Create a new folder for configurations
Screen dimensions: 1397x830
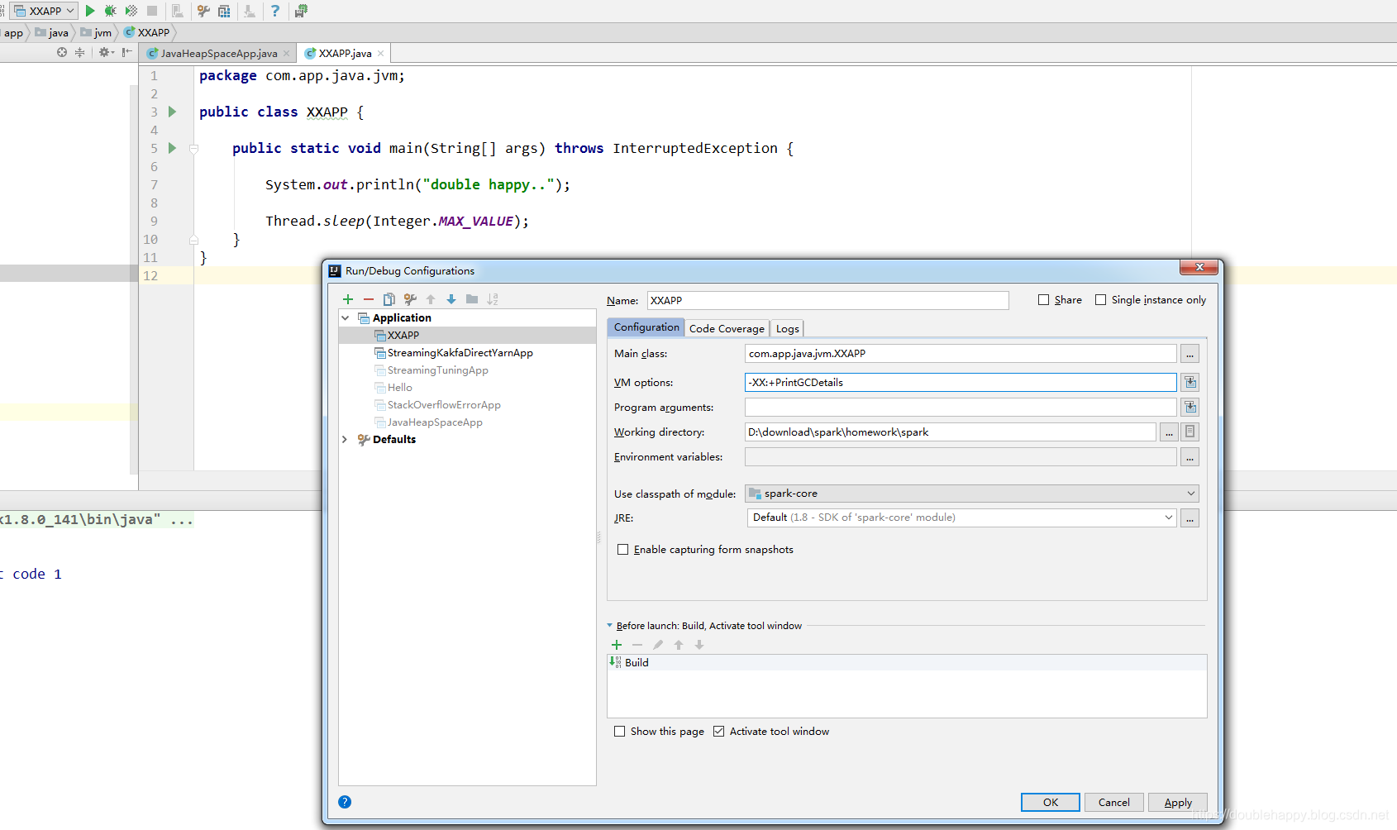(x=472, y=299)
